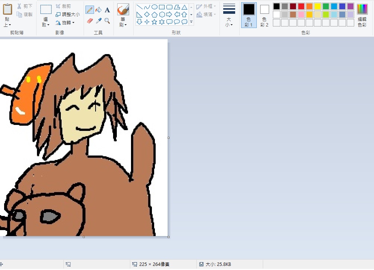374x270 pixels.
Task: Pick the black color swatch
Action: pos(277,6)
